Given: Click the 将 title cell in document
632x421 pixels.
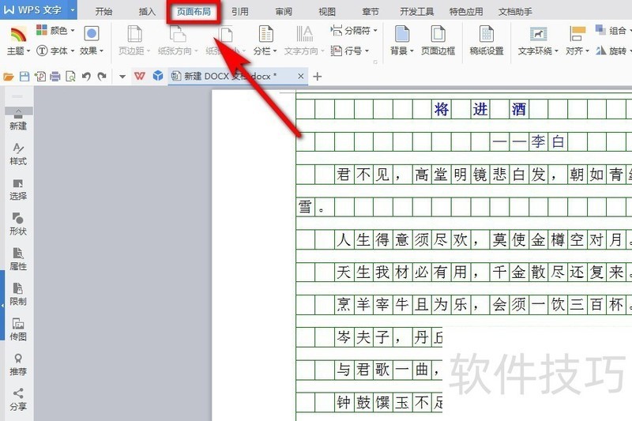Looking at the screenshot, I should point(442,109).
